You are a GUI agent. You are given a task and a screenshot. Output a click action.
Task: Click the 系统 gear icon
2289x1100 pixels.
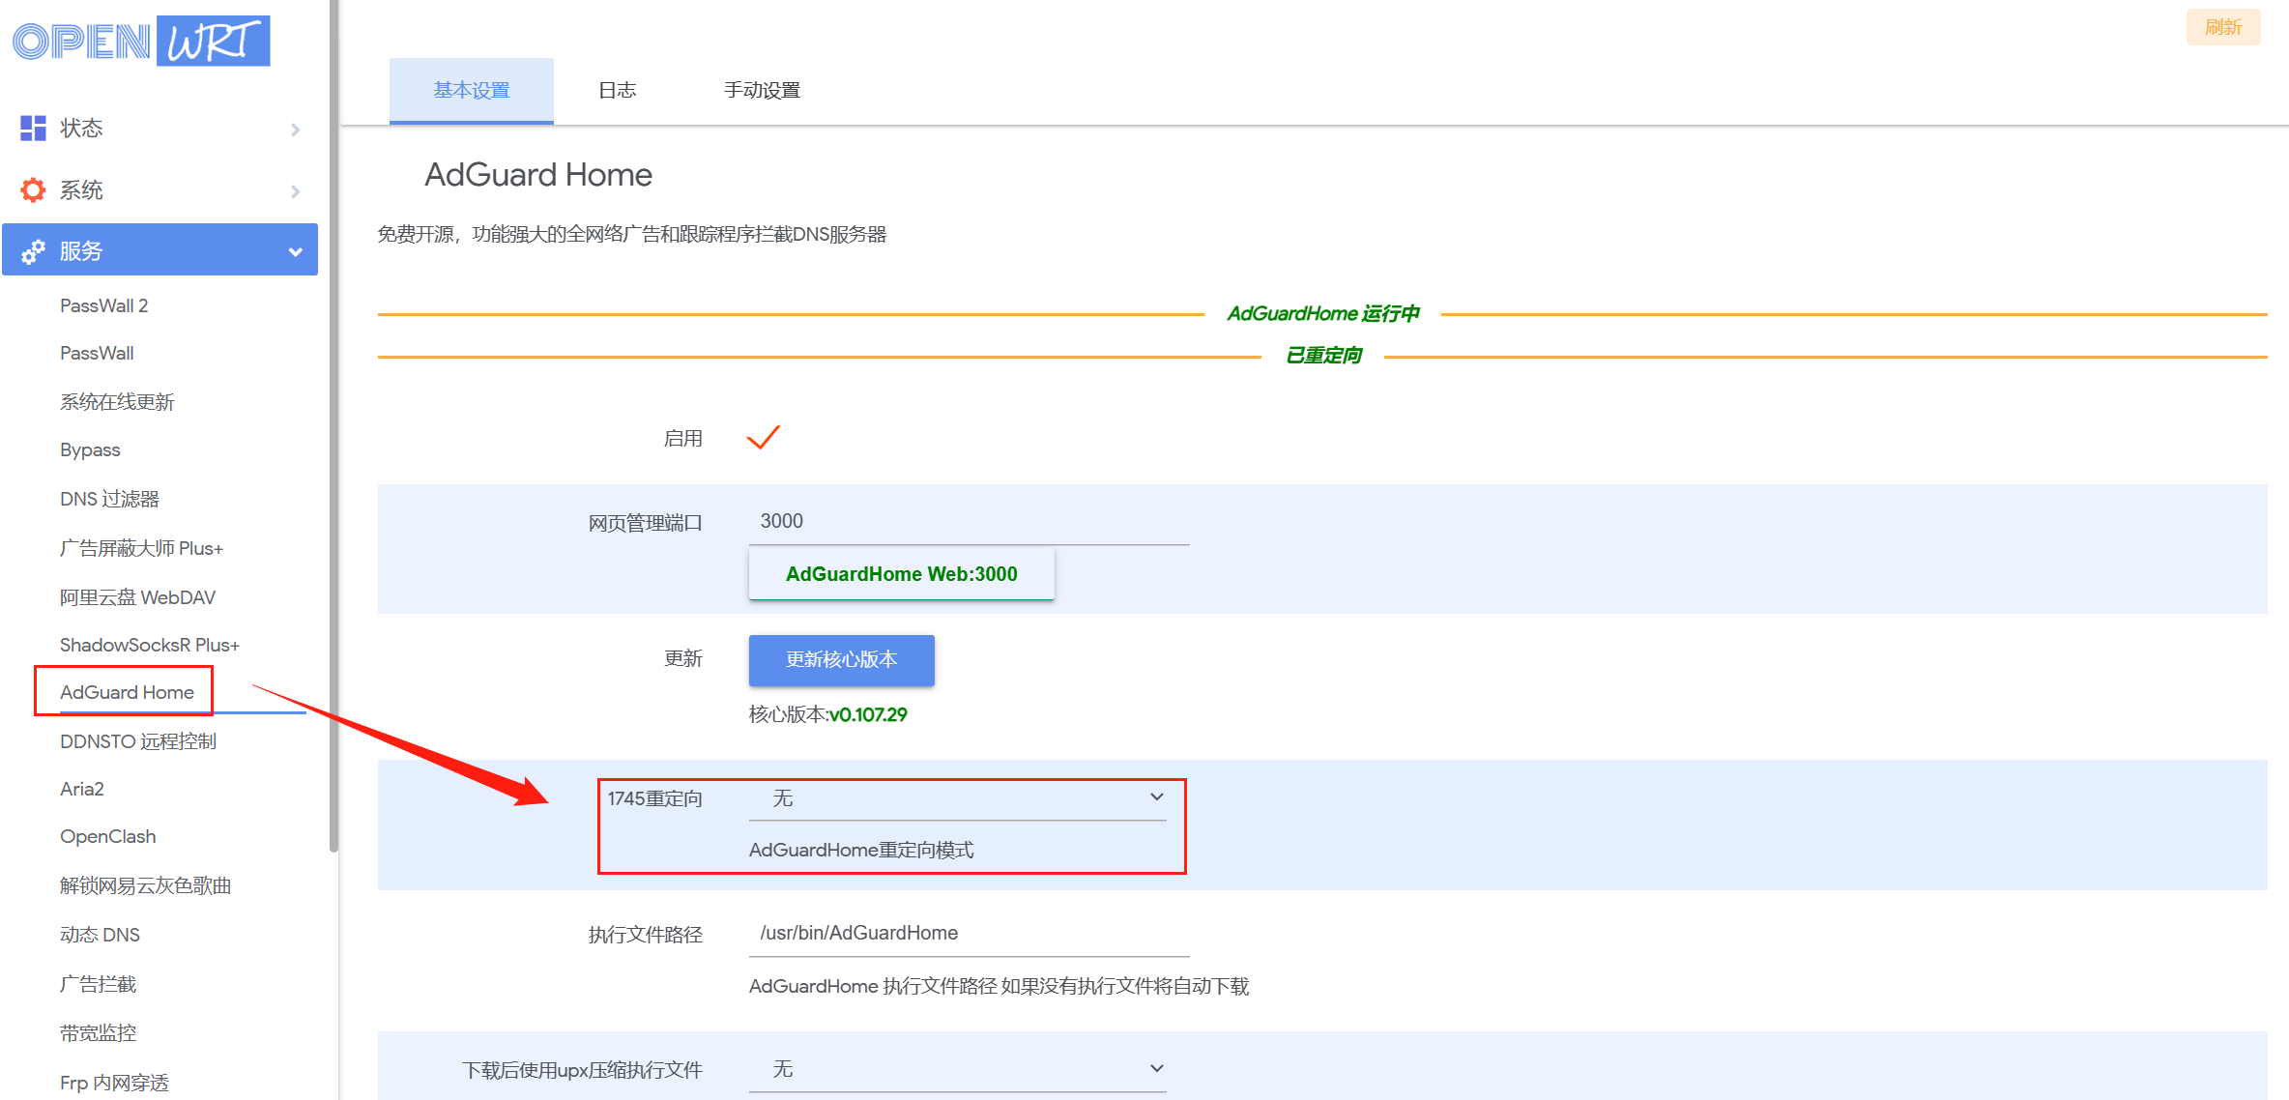[x=33, y=190]
